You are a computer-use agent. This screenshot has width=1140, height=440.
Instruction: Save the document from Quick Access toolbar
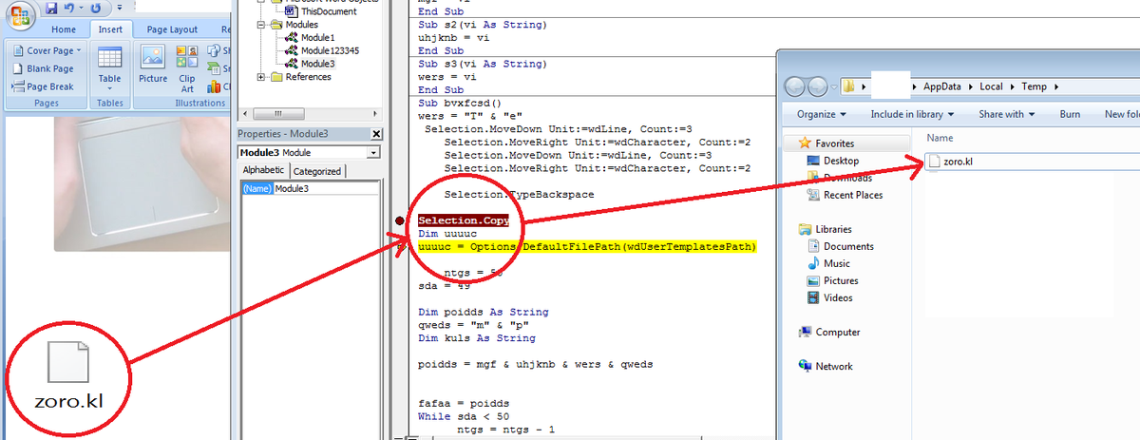pyautogui.click(x=52, y=9)
